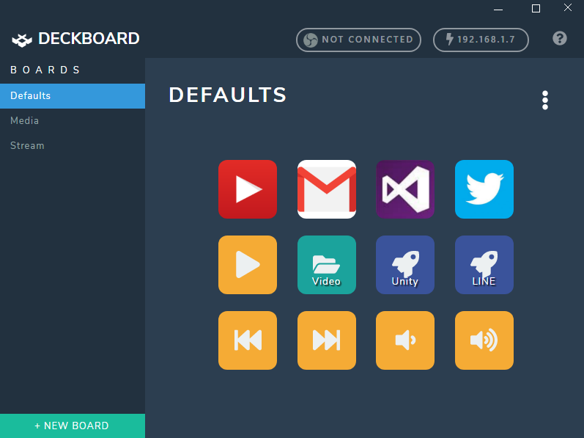Click the volume down tile
584x438 pixels.
click(x=405, y=340)
